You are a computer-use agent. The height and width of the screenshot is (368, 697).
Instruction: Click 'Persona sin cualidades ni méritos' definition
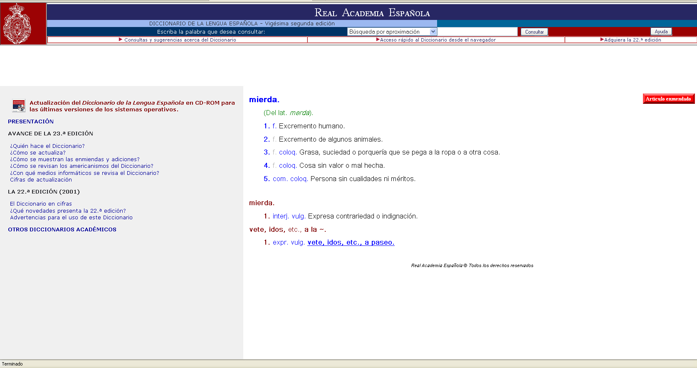[363, 179]
